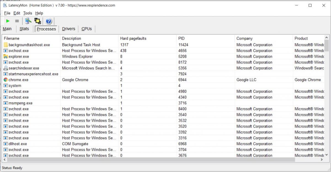Click the searchindexer.exe row icon
Viewport: 331px width, 172px height.
(6, 68)
